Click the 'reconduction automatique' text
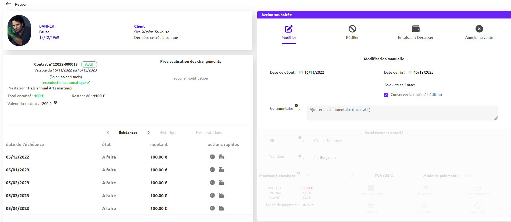 point(63,82)
